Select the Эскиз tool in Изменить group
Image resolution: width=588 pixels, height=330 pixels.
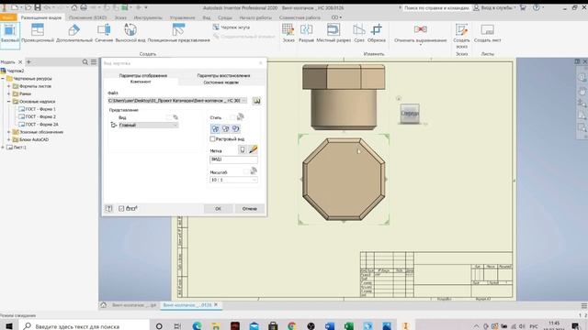coord(288,33)
